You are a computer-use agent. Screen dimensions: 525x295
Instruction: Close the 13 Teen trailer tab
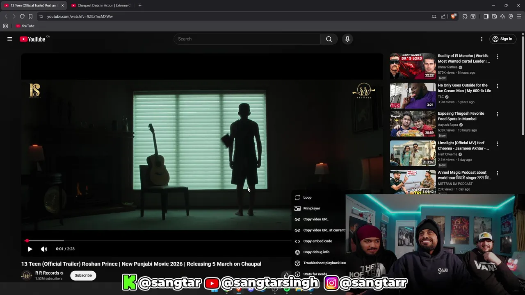point(62,5)
